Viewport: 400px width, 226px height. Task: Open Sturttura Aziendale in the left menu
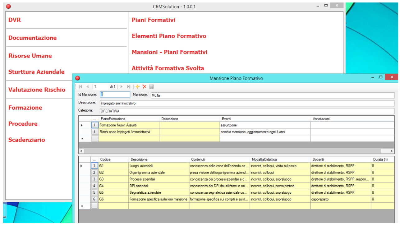click(x=36, y=72)
